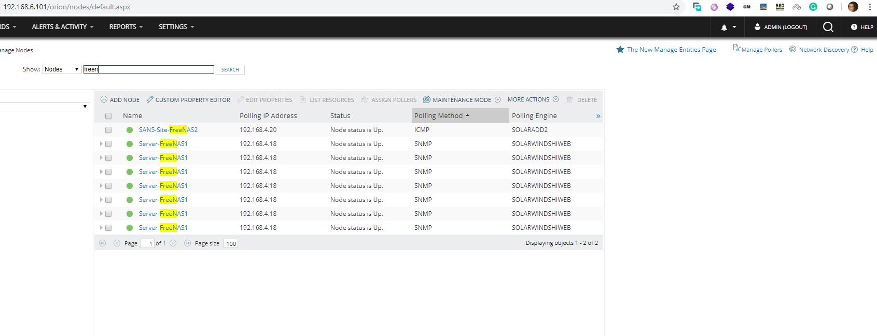
Task: Go to first page of results
Action: (x=102, y=243)
